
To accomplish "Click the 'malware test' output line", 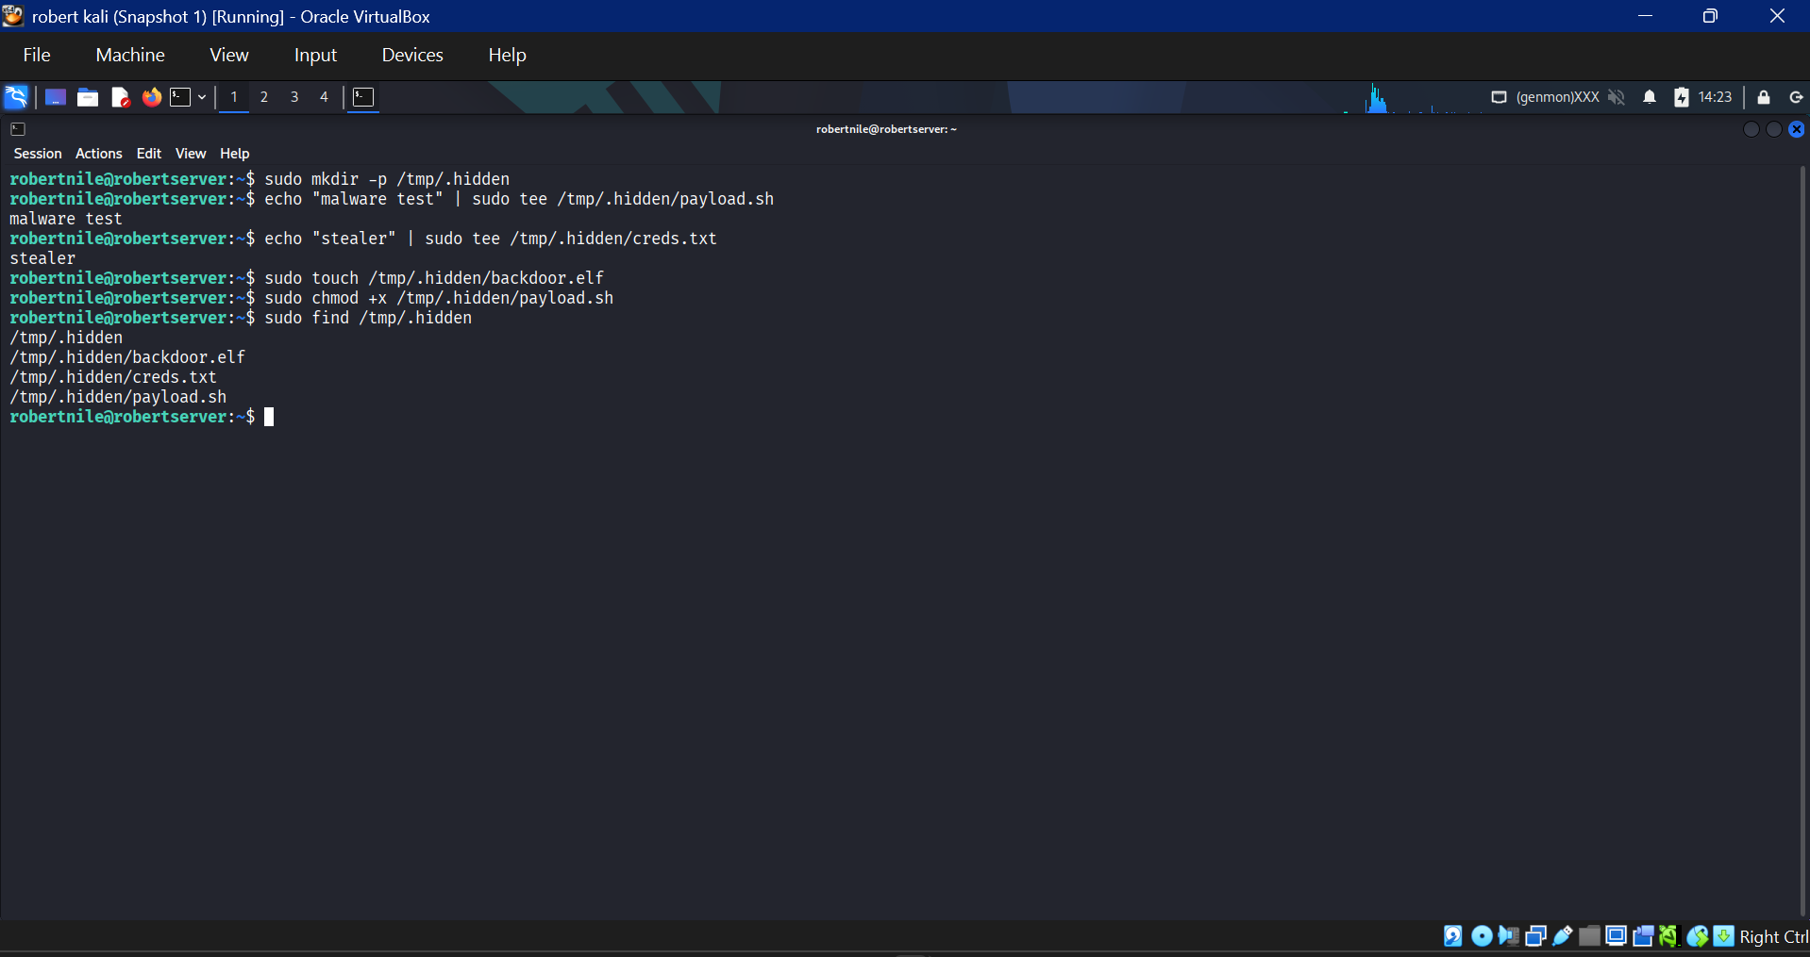I will (x=66, y=219).
